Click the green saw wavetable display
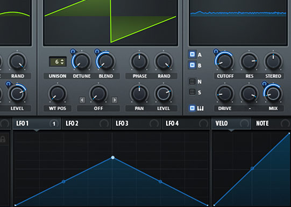Screen dimensions: 291x207 pos(110,22)
